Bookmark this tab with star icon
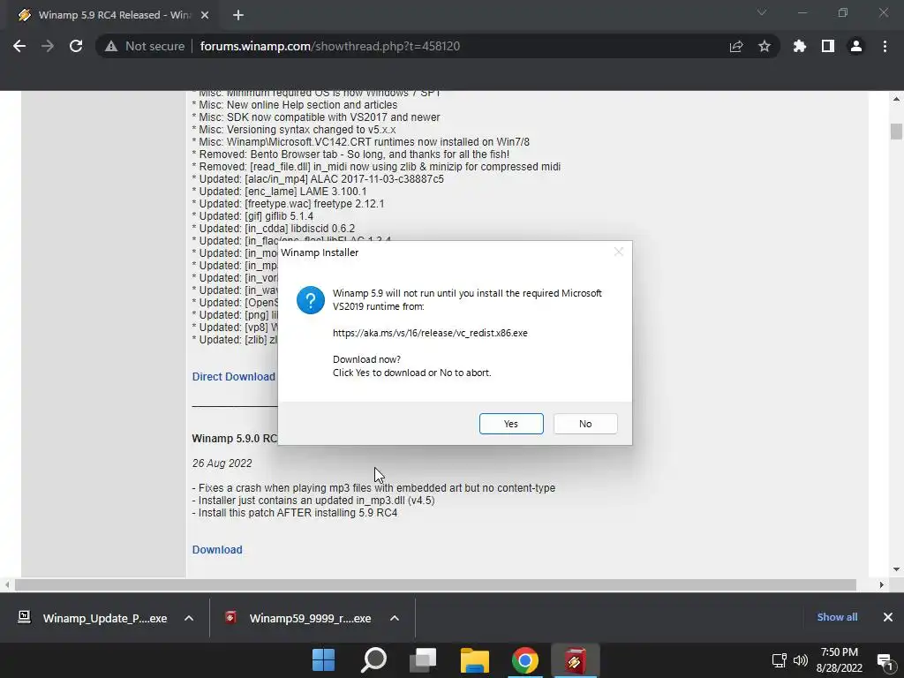Screen dimensions: 904x678 765,46
